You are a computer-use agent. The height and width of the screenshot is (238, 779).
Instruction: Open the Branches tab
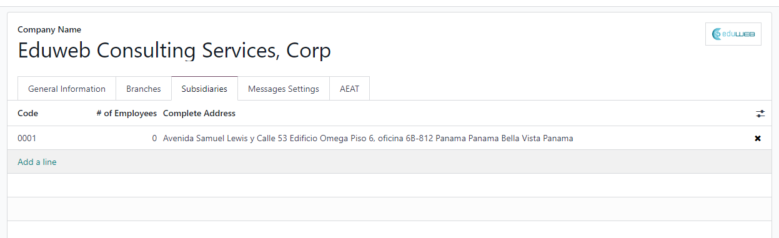click(144, 89)
